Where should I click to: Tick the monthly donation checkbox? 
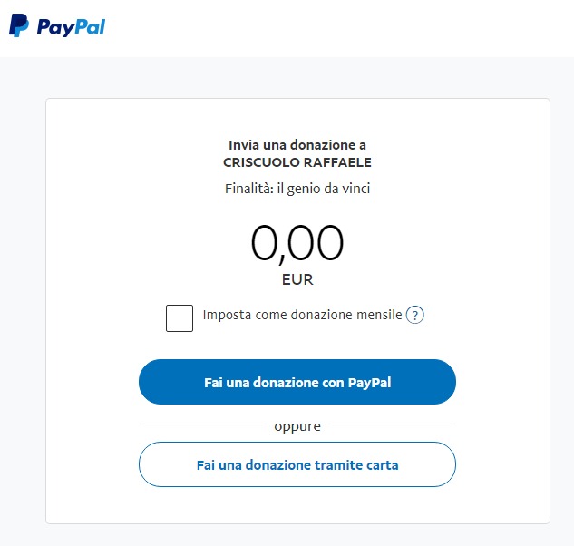(x=180, y=318)
